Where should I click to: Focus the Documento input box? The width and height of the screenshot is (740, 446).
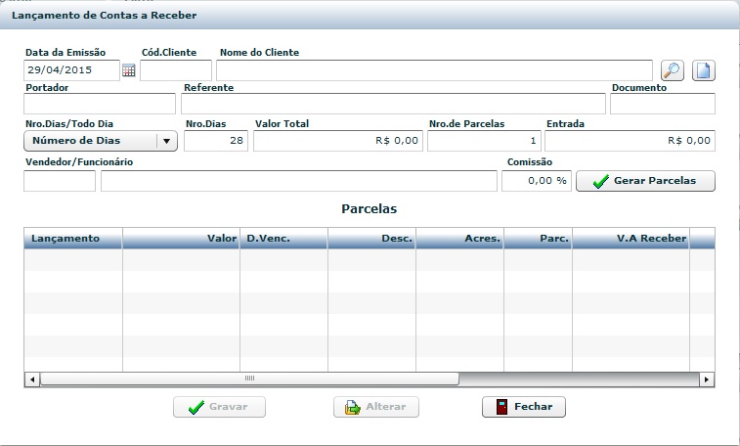tap(662, 105)
